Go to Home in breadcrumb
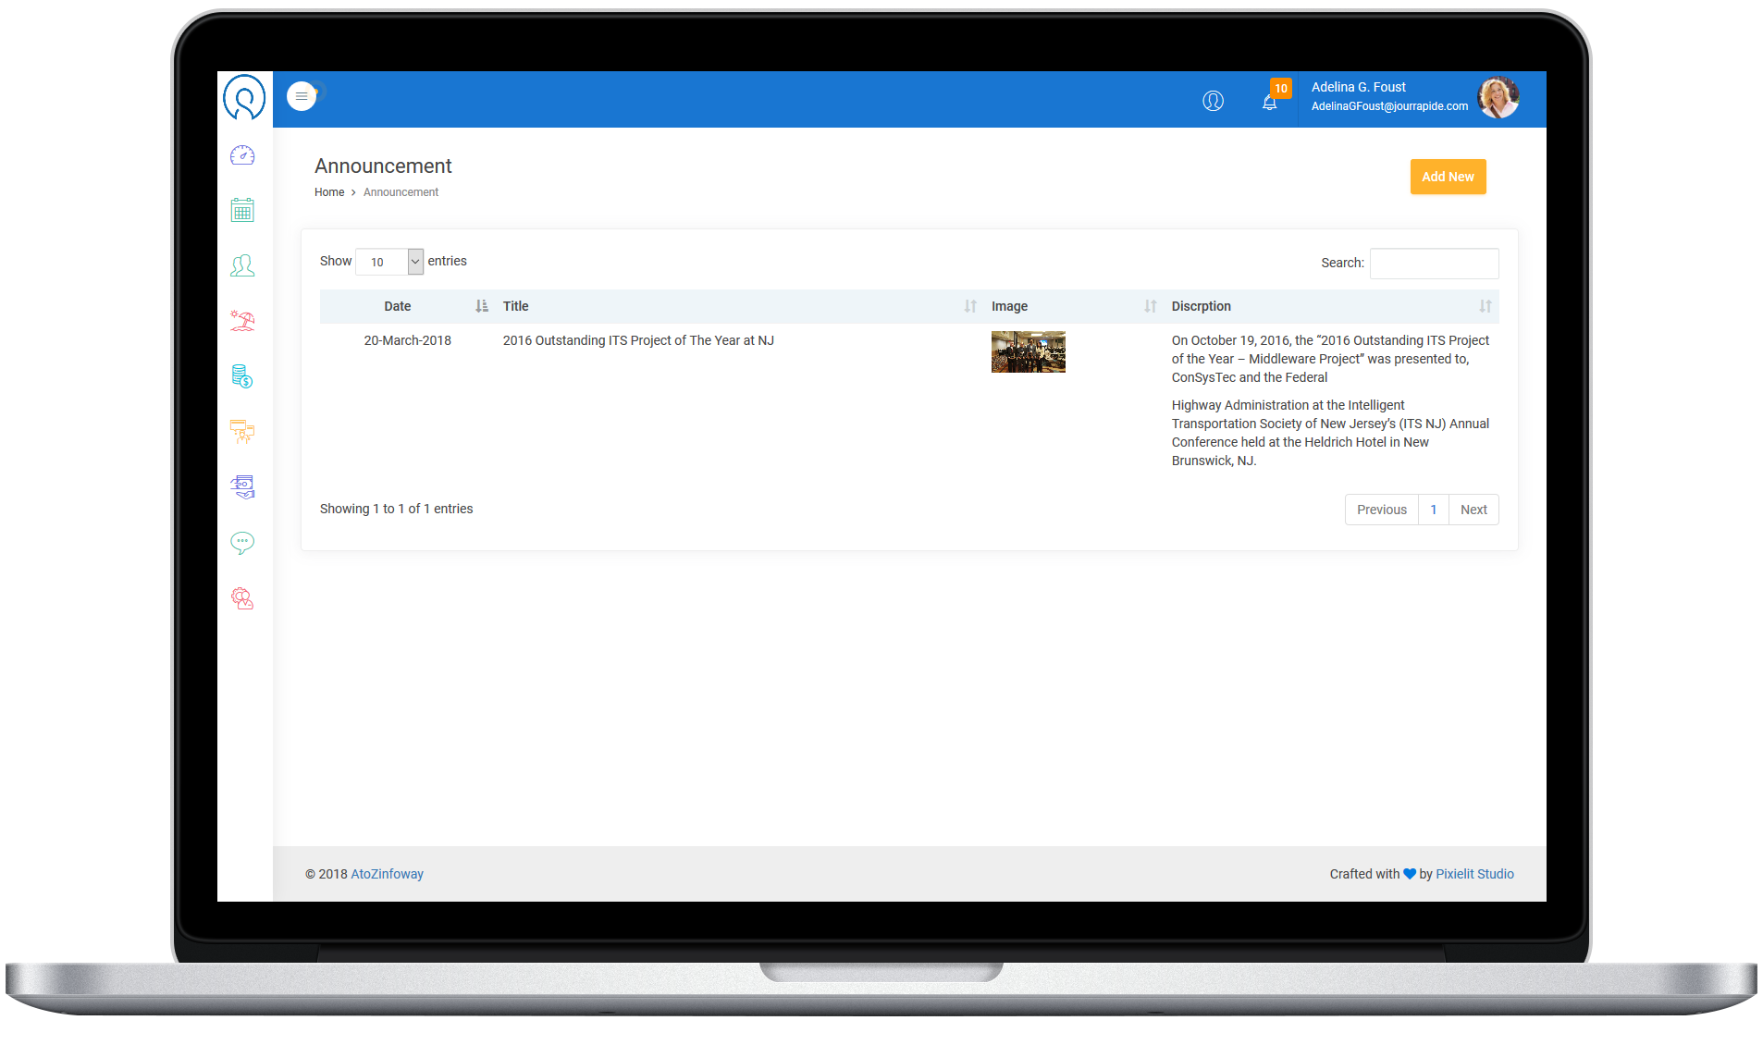1763x1045 pixels. tap(329, 192)
